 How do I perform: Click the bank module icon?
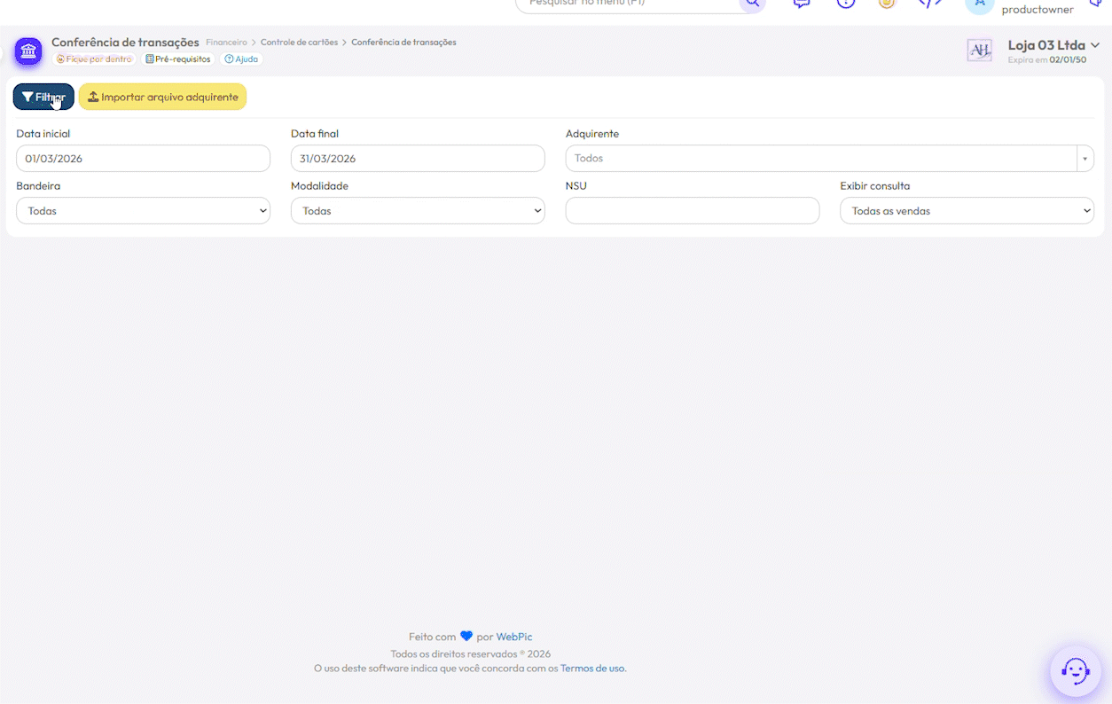coord(28,51)
